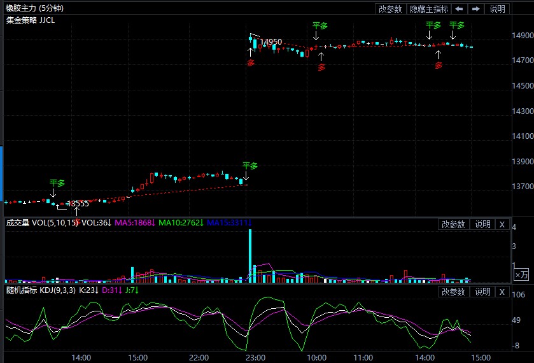Close the KDJ 随机指标 panel

coord(502,292)
